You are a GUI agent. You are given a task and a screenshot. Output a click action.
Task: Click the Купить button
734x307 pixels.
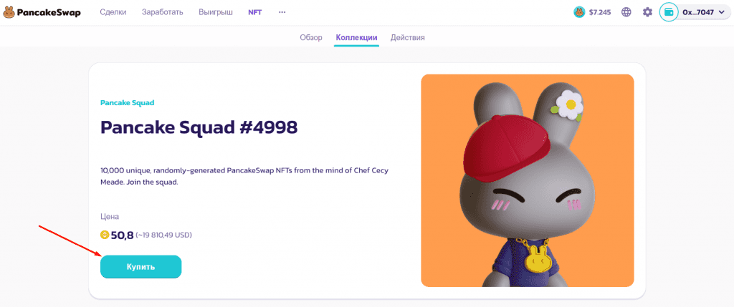point(141,267)
